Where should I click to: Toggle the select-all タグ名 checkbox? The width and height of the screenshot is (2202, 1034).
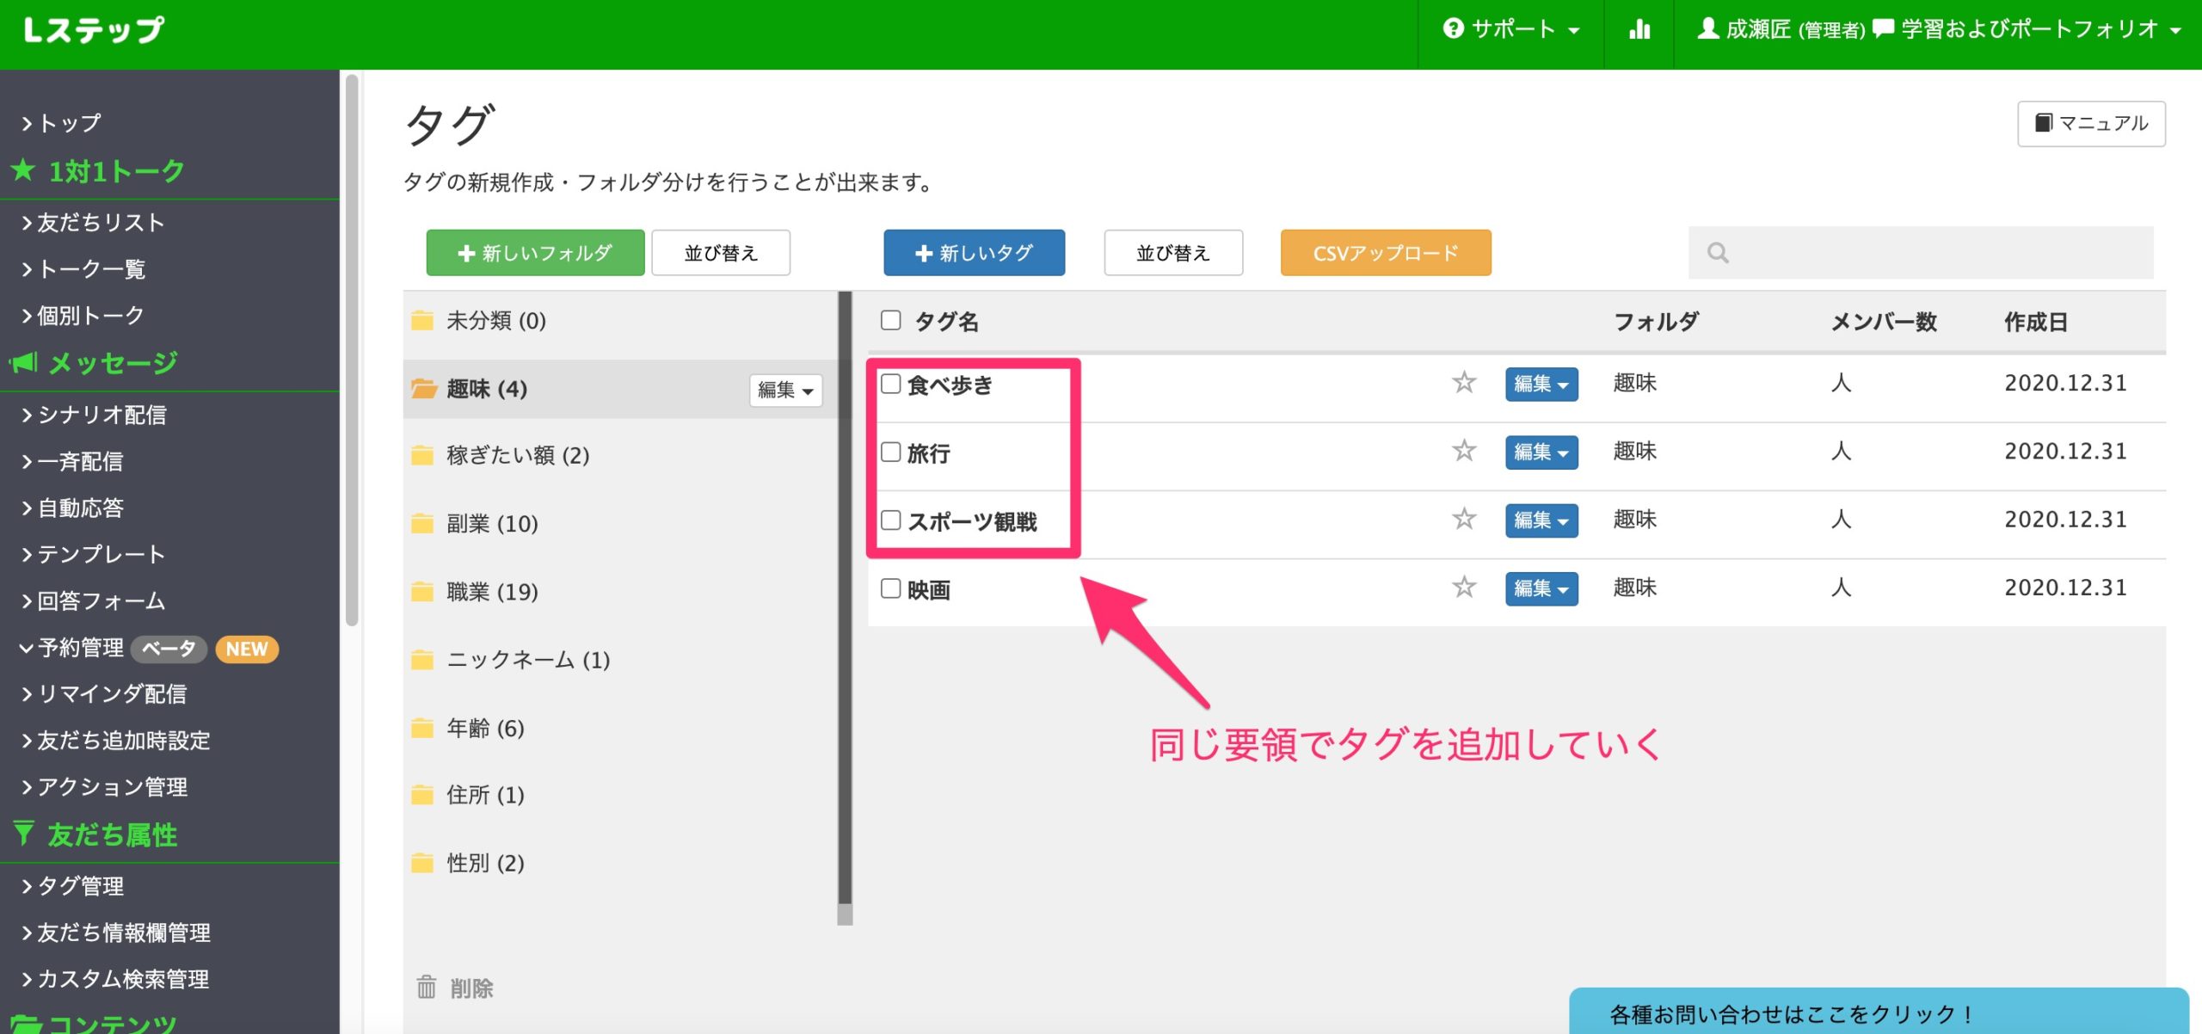tap(891, 320)
